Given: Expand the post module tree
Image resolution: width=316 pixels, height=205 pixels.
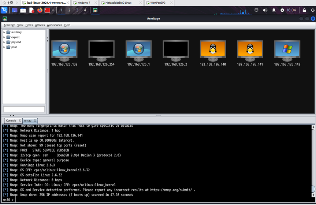Looking at the screenshot, I should click(x=4, y=47).
